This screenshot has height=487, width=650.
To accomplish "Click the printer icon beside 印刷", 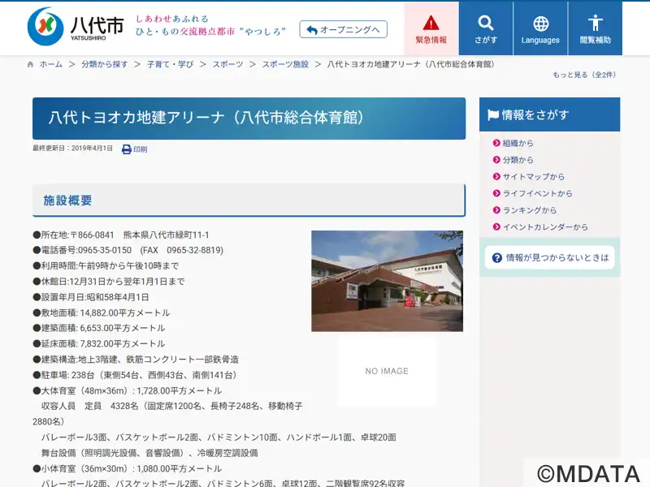I will pyautogui.click(x=127, y=149).
